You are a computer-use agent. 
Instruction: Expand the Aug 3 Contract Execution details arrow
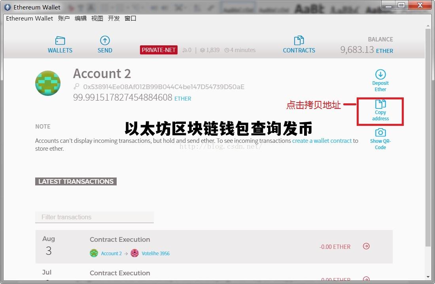(366, 246)
